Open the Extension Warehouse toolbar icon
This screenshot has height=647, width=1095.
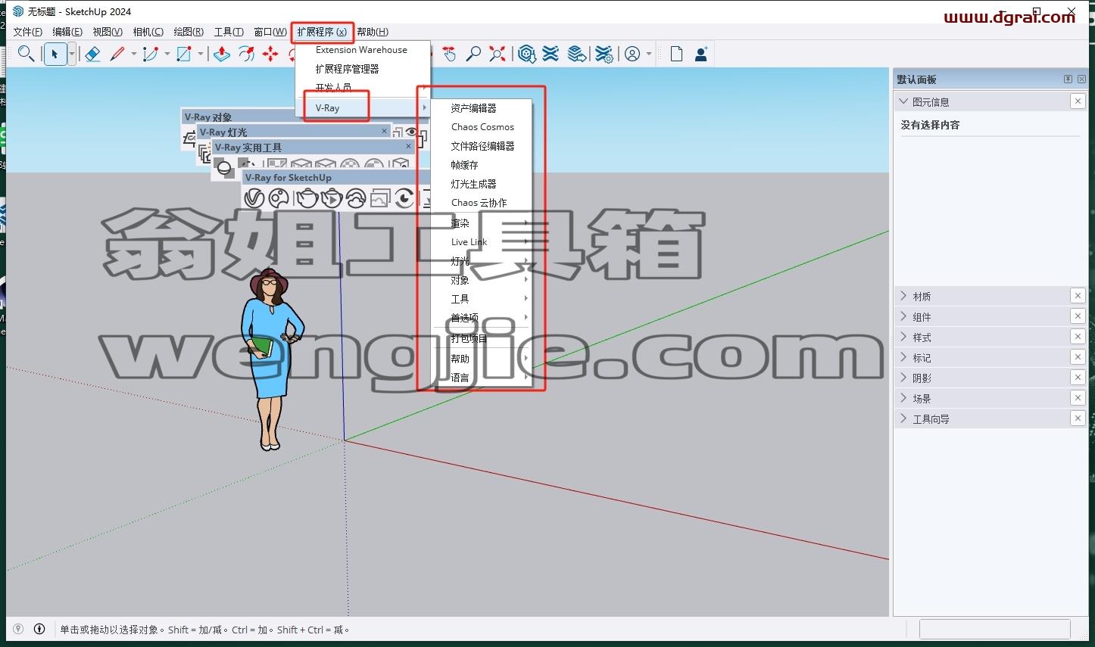pos(551,54)
